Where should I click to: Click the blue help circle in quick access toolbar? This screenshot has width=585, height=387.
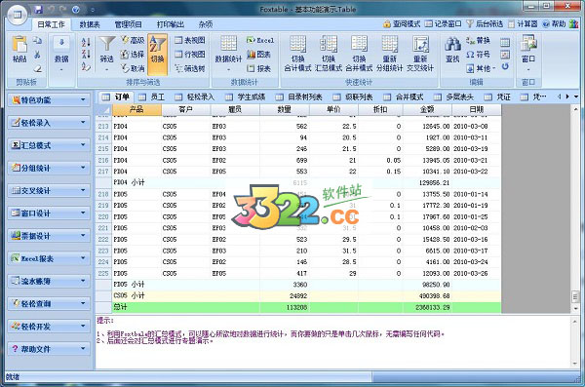coord(76,10)
